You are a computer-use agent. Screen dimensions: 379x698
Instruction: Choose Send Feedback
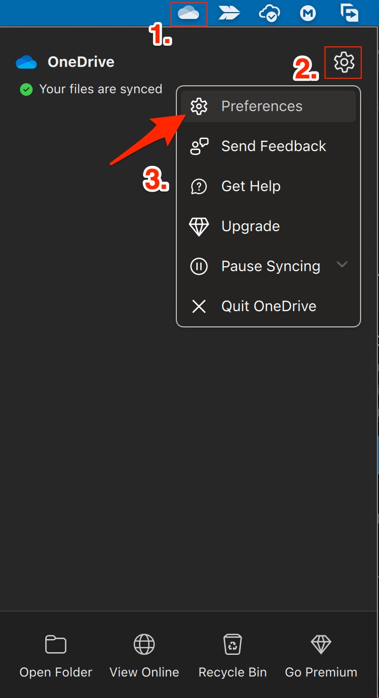click(273, 146)
